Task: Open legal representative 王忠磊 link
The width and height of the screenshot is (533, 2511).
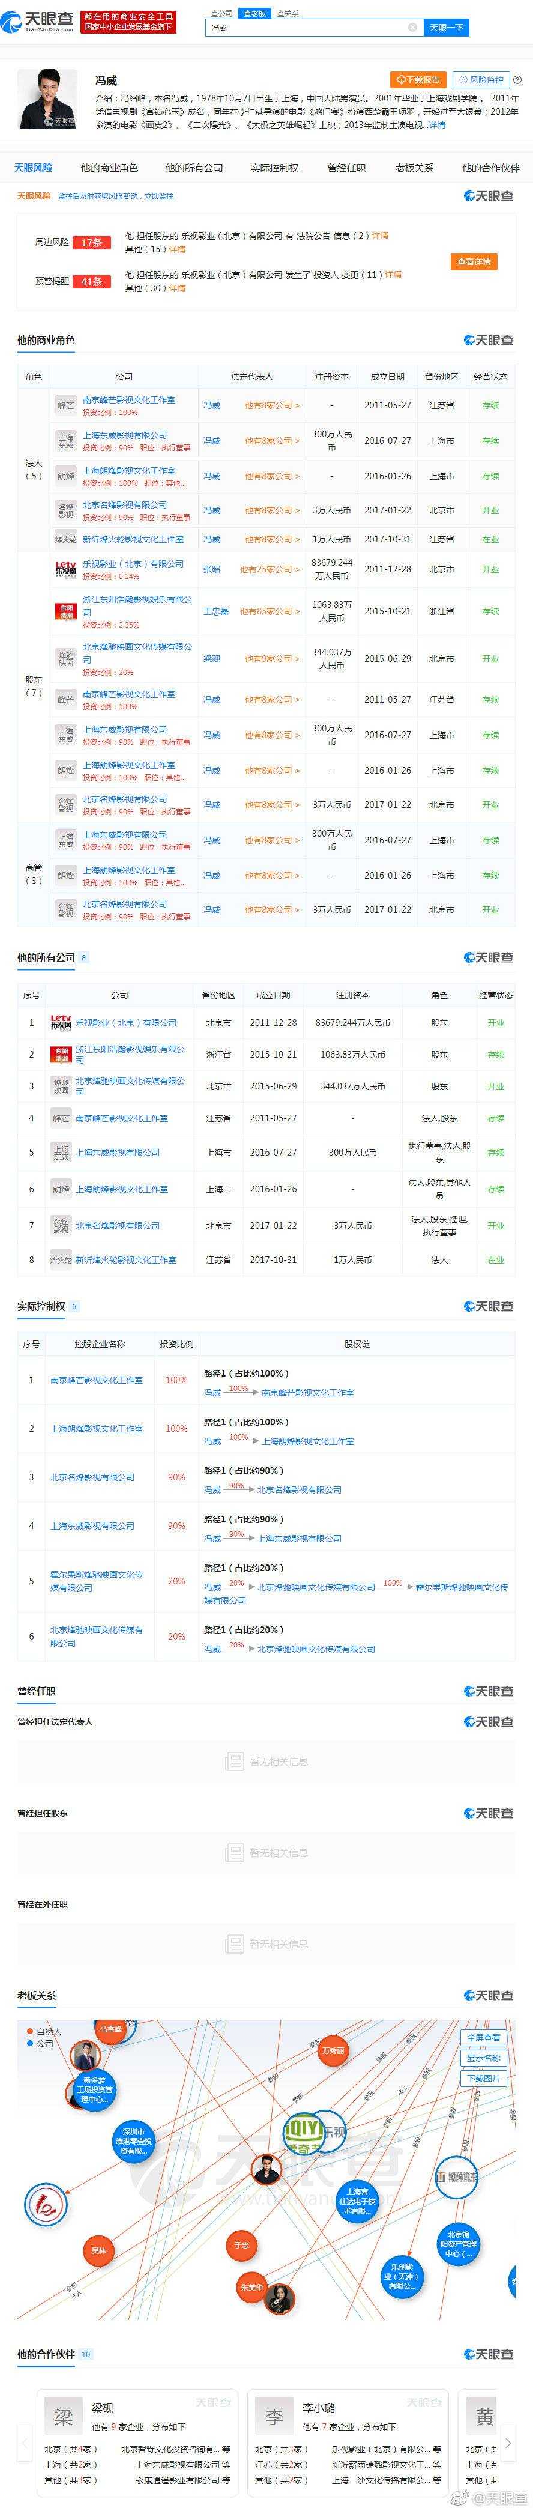Action: point(215,611)
